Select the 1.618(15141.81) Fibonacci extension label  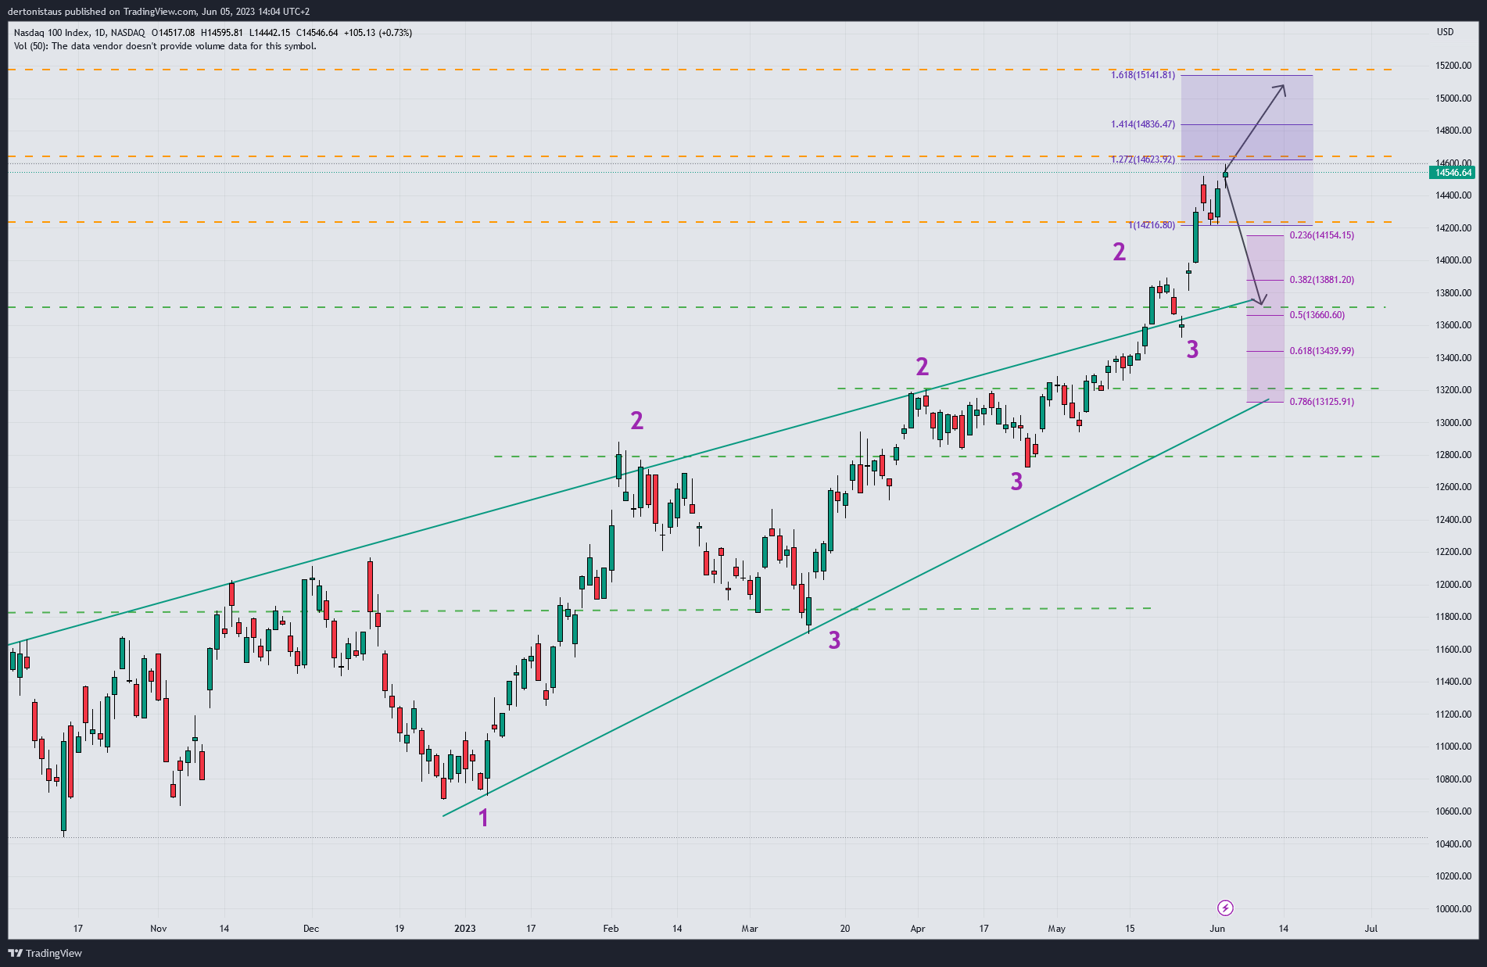click(1142, 75)
